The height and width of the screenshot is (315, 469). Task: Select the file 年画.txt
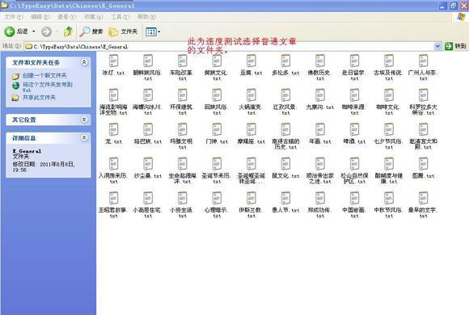point(319,133)
